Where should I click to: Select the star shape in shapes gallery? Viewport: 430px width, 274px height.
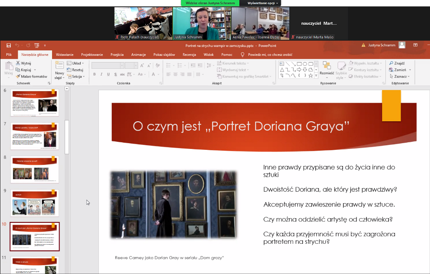(x=310, y=76)
